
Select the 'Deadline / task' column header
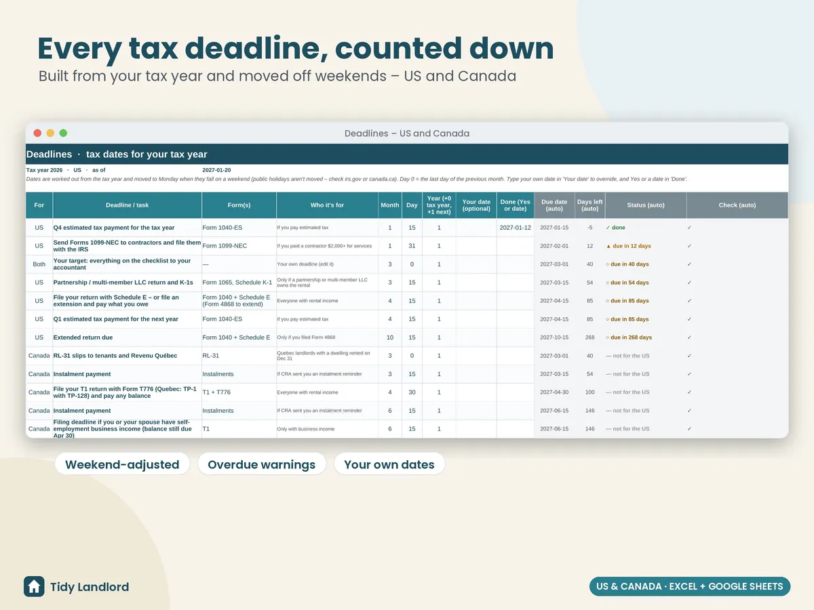coord(128,205)
